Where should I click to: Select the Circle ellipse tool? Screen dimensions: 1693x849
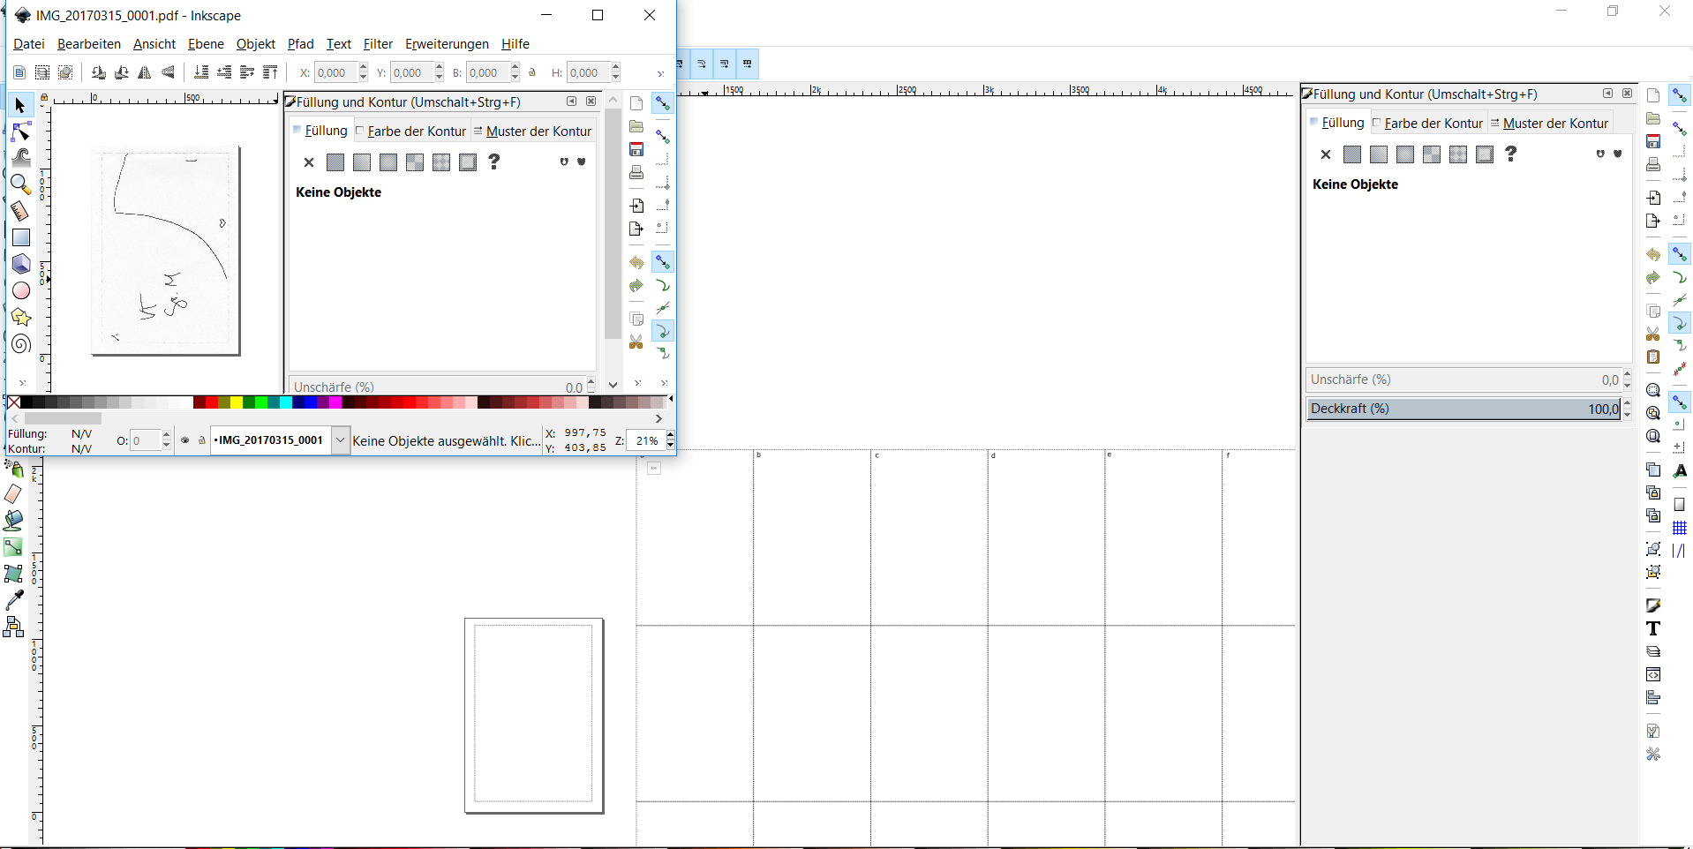[x=21, y=290]
